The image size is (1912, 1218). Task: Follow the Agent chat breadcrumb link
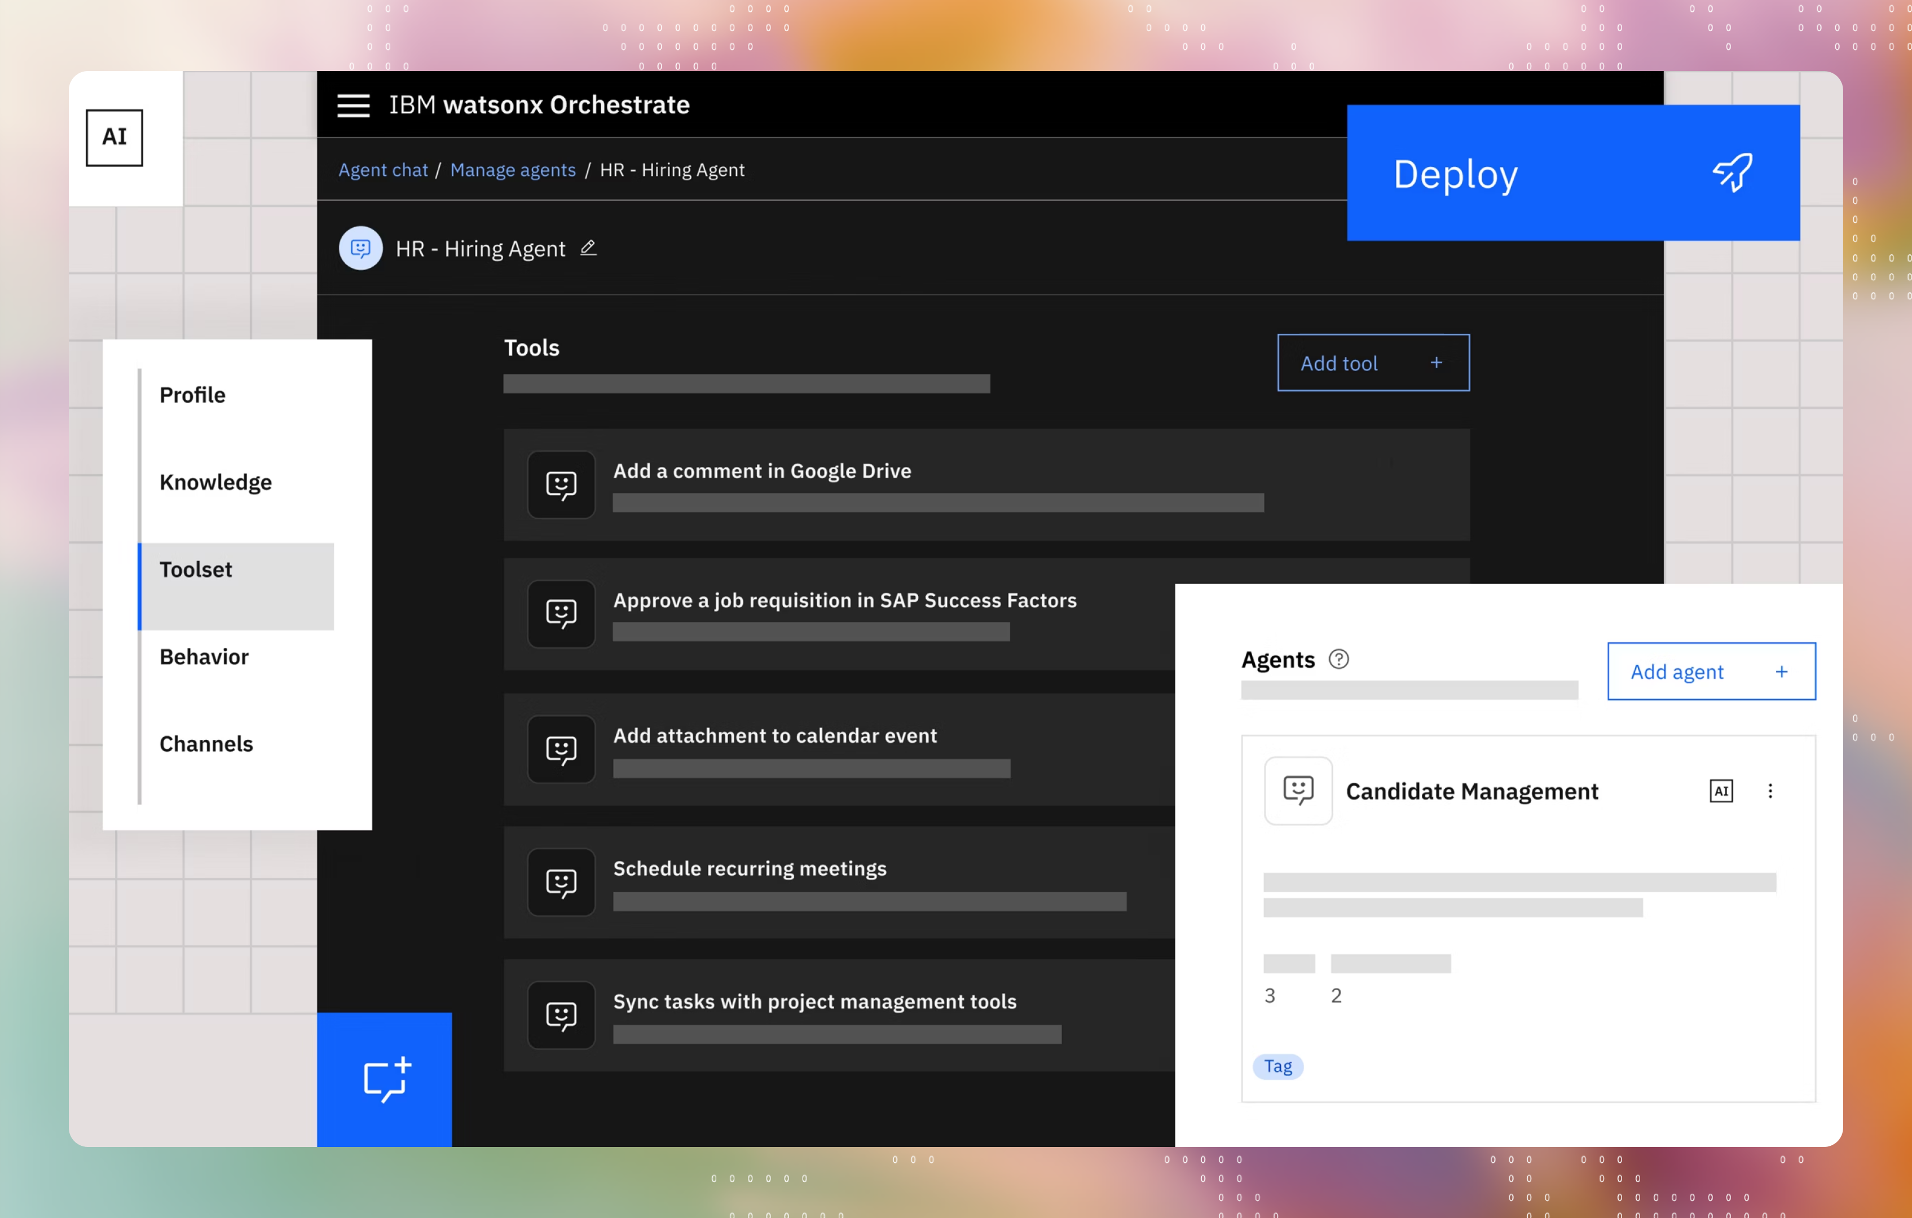coord(383,170)
